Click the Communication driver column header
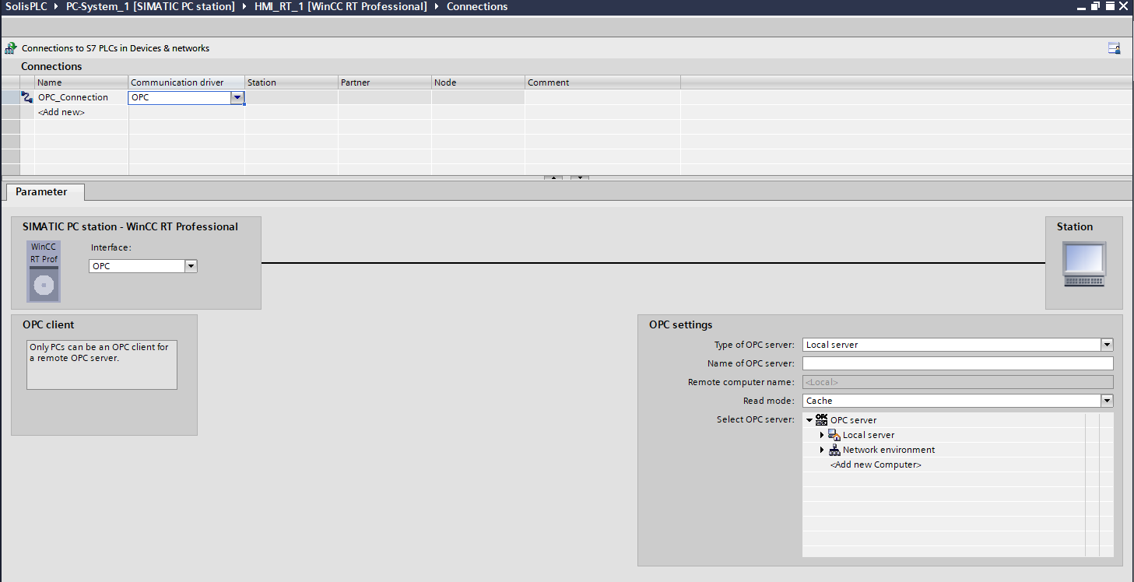 click(x=186, y=82)
